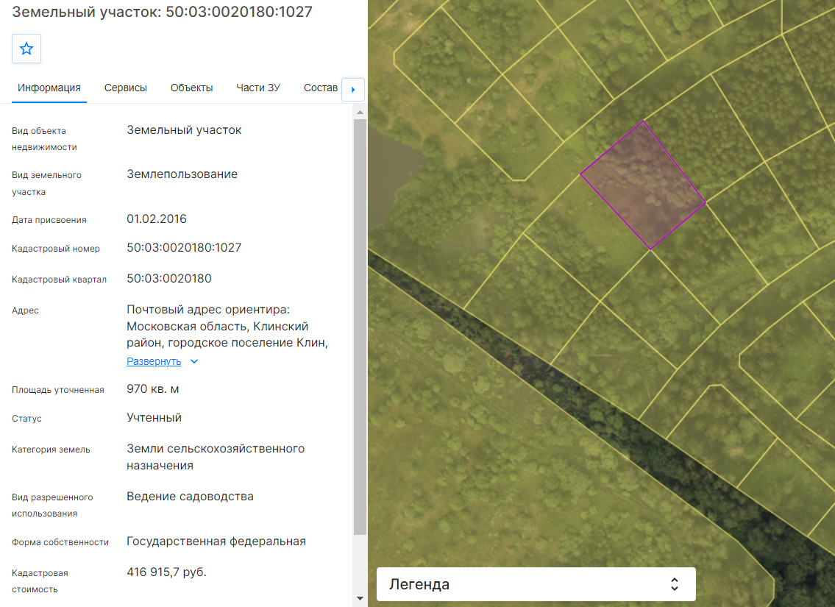Click Кадастровая стоимость label
835x607 pixels.
[x=40, y=581]
